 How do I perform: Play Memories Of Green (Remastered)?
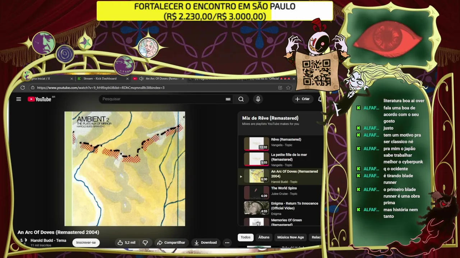click(x=280, y=222)
